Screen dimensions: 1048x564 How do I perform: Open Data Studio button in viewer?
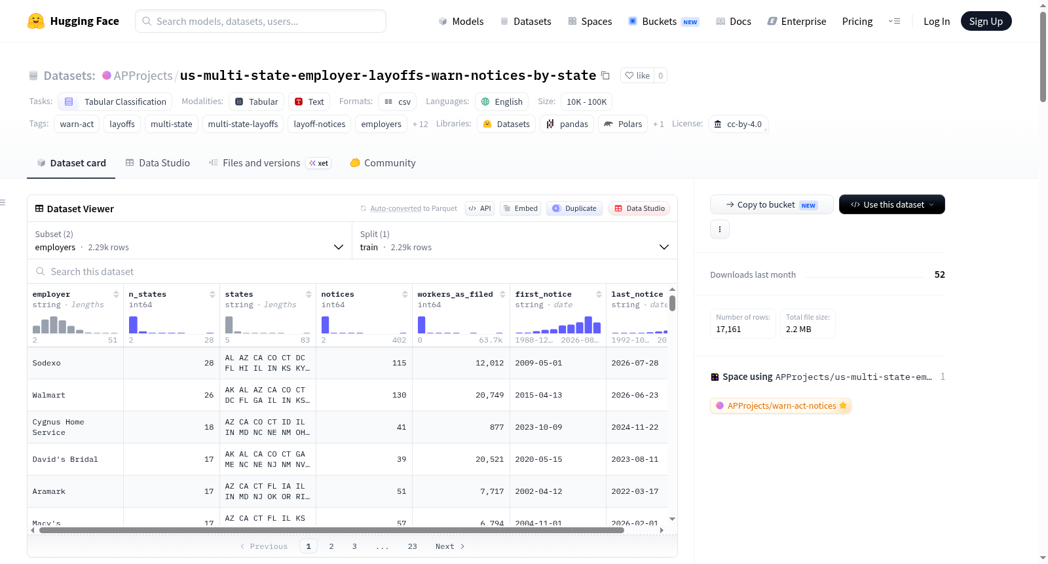639,208
